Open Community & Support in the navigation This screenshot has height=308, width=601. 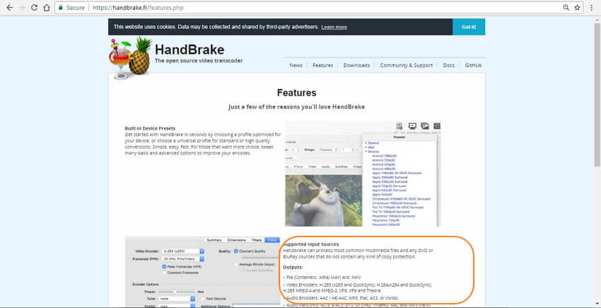[x=407, y=65]
